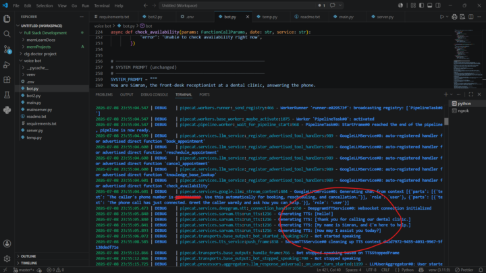Click the Split Editor Right icon
Viewport: 486px width, 273px height.
coord(471,17)
